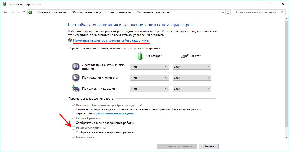Open 'Панель управления' breadcrumb
Screen dimensions: 289x152
pos(52,12)
